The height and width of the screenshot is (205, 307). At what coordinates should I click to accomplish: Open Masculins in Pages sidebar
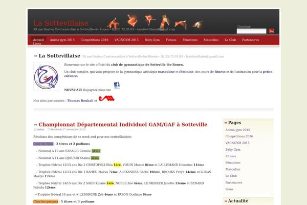pos(233,169)
